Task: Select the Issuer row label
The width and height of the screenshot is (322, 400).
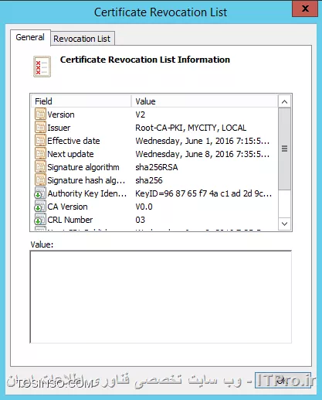Action: pyautogui.click(x=59, y=128)
